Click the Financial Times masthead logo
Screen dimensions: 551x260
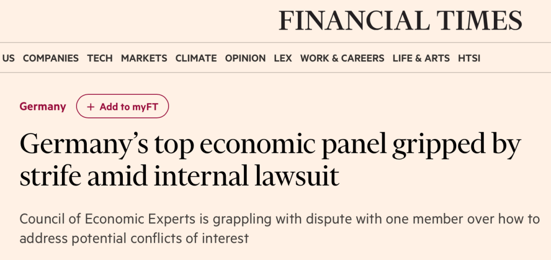coord(400,21)
